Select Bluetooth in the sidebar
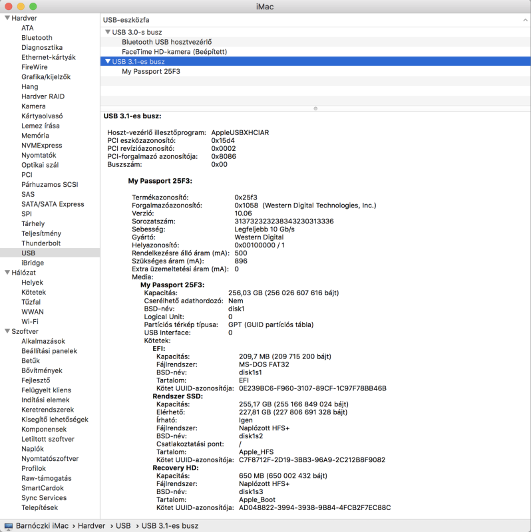531x532 pixels. point(37,38)
